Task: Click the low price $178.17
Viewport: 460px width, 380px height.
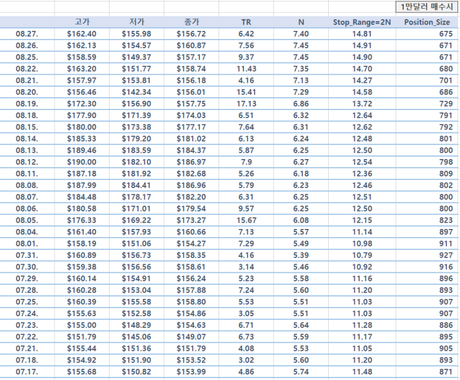Action: pos(136,197)
